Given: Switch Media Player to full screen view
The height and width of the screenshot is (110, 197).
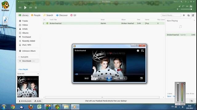Looking at the screenshot, I should [141, 78].
